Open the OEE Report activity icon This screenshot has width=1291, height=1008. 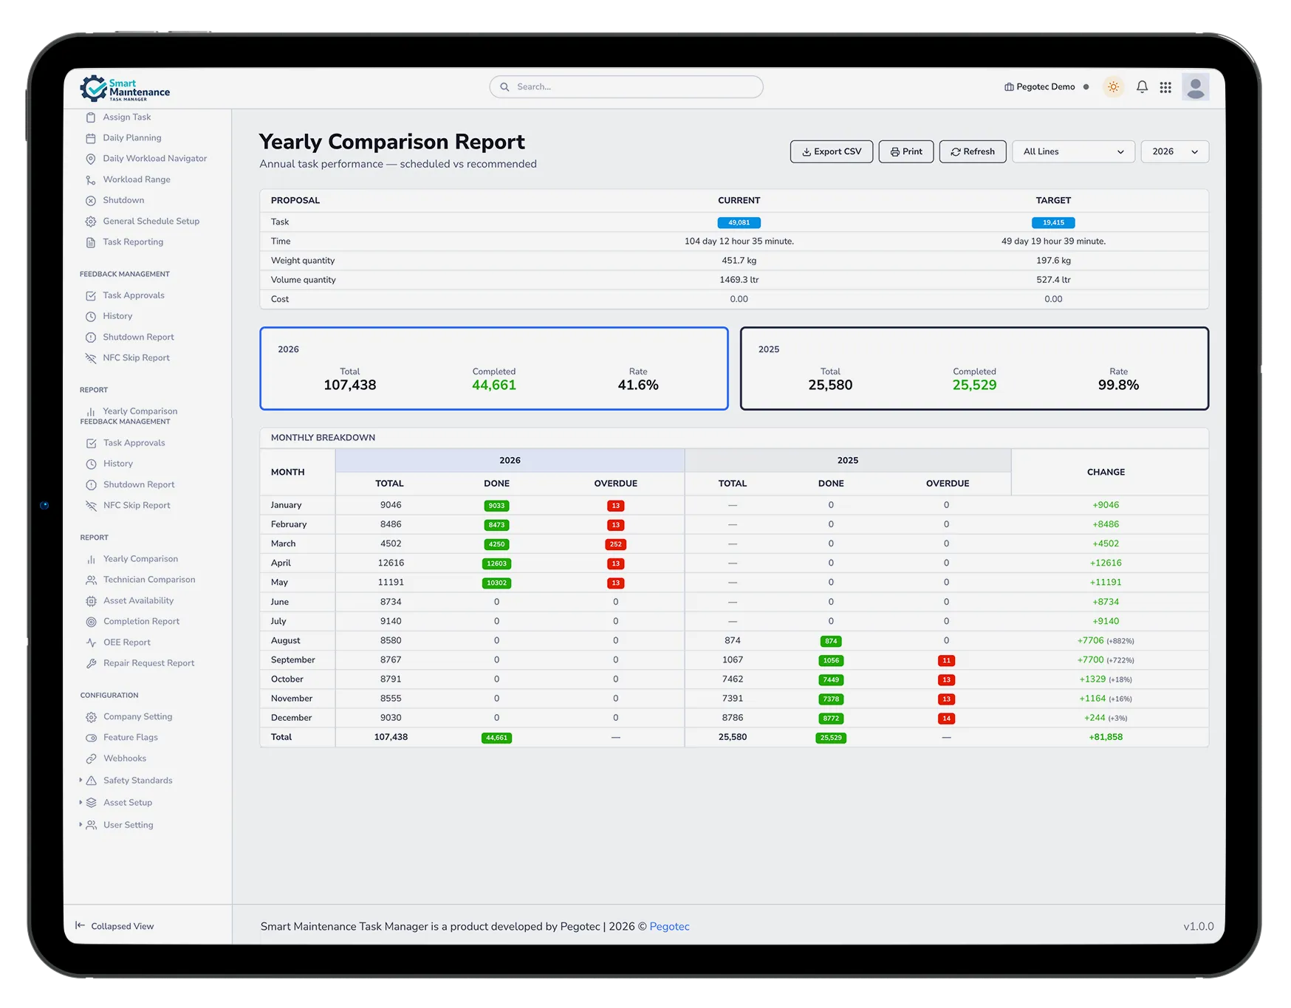click(x=92, y=642)
